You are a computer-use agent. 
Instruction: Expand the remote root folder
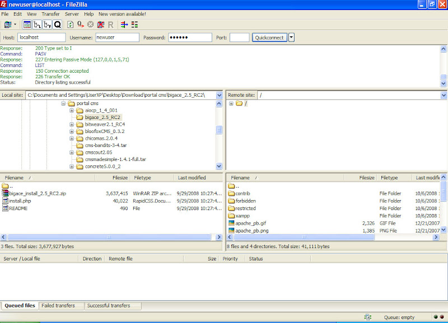[231, 103]
